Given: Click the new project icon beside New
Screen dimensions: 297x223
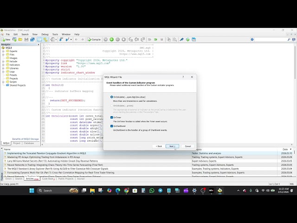Looking at the screenshot, I should (x=14, y=39).
